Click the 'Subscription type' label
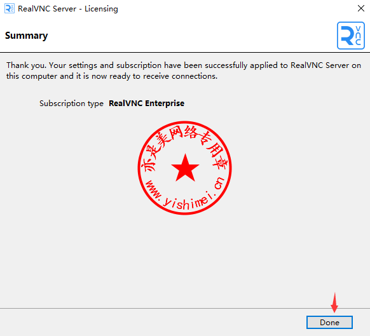 71,104
